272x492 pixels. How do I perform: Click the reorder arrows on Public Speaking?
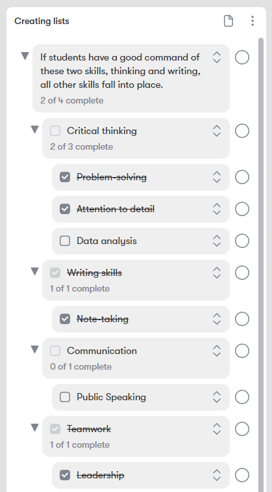click(x=217, y=397)
